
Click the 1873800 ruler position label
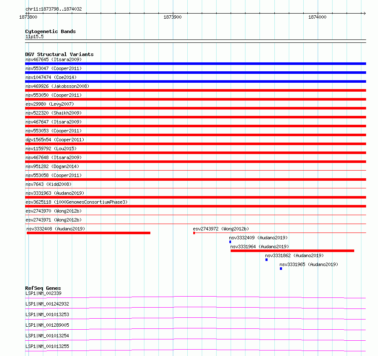tap(28, 17)
